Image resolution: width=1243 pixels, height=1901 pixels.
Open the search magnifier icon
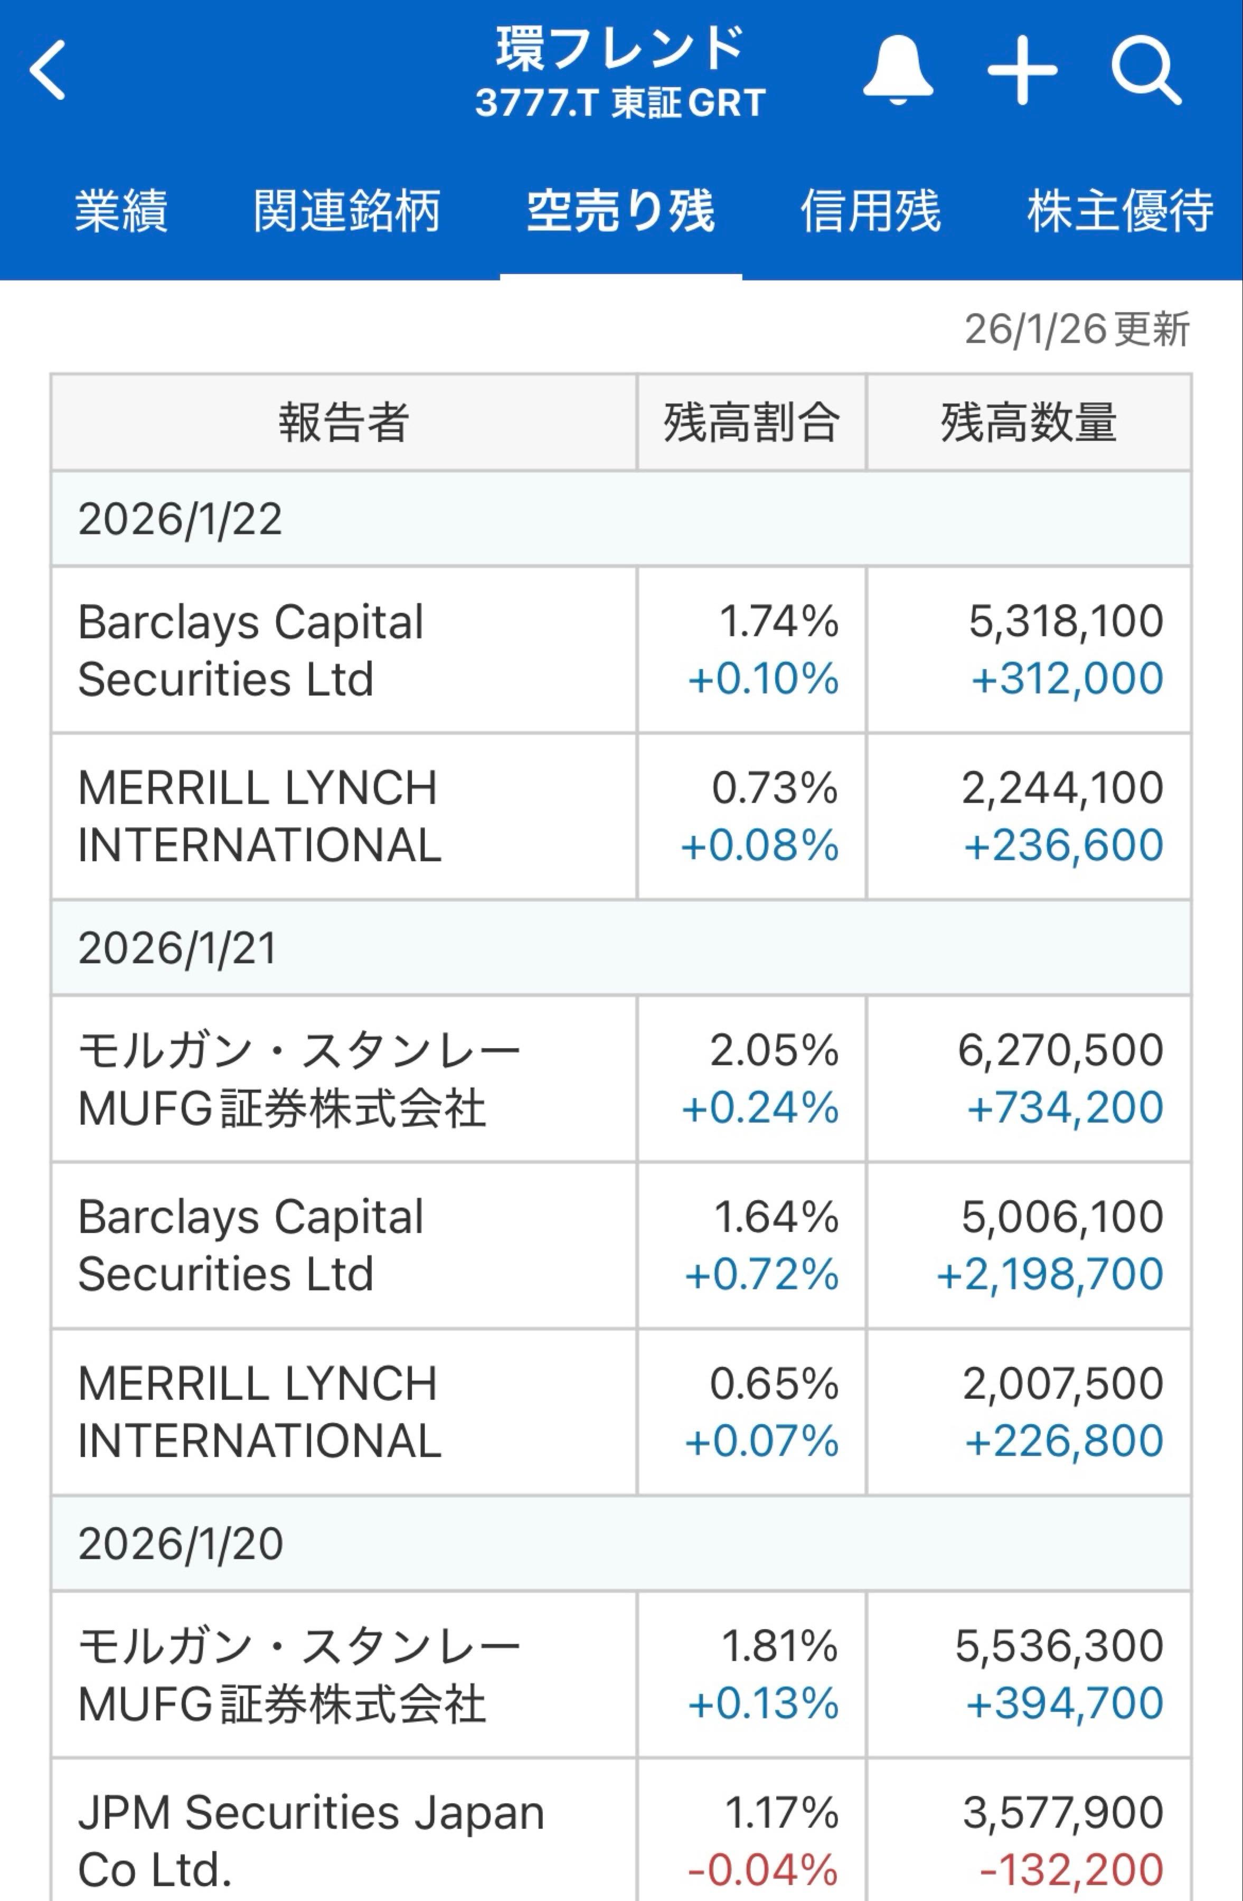(1145, 70)
